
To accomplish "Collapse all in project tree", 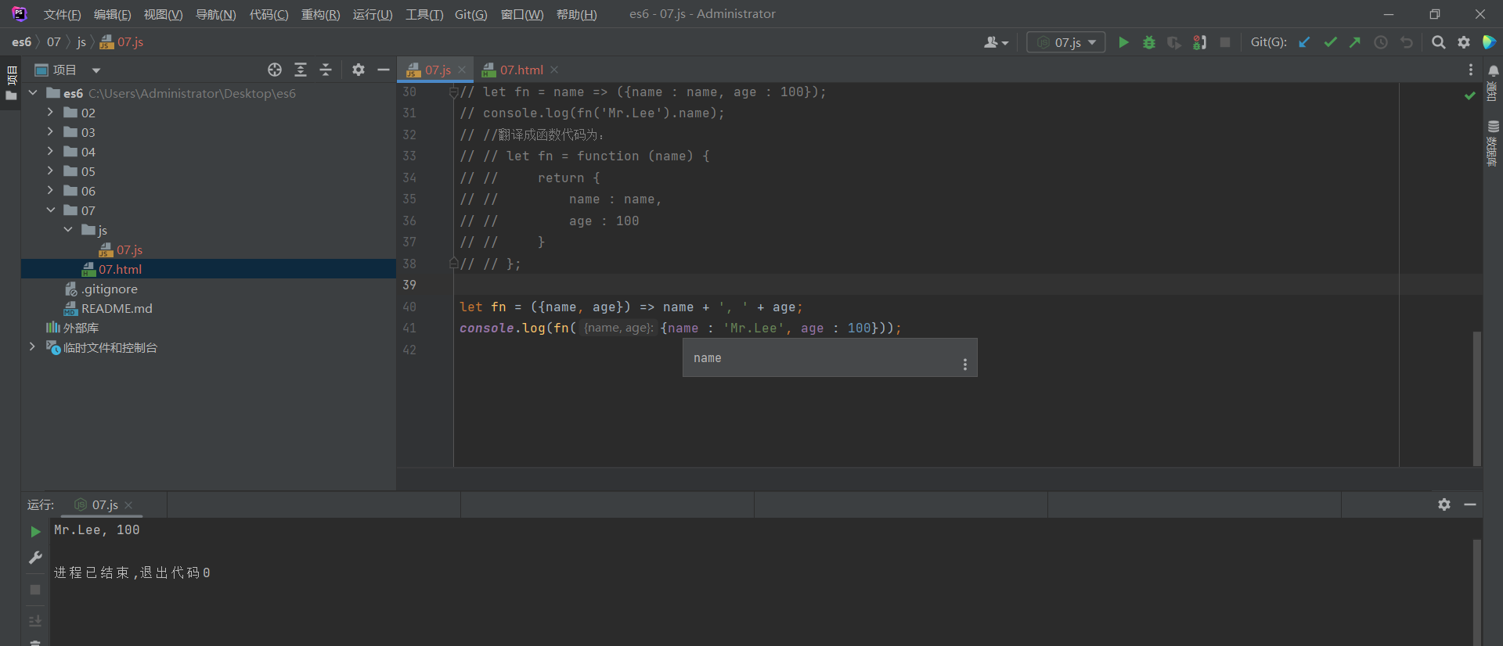I will click(326, 70).
